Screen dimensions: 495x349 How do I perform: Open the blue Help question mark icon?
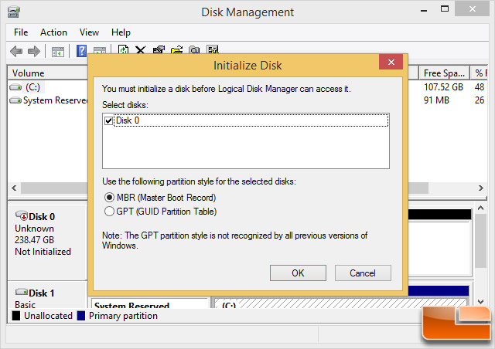81,51
